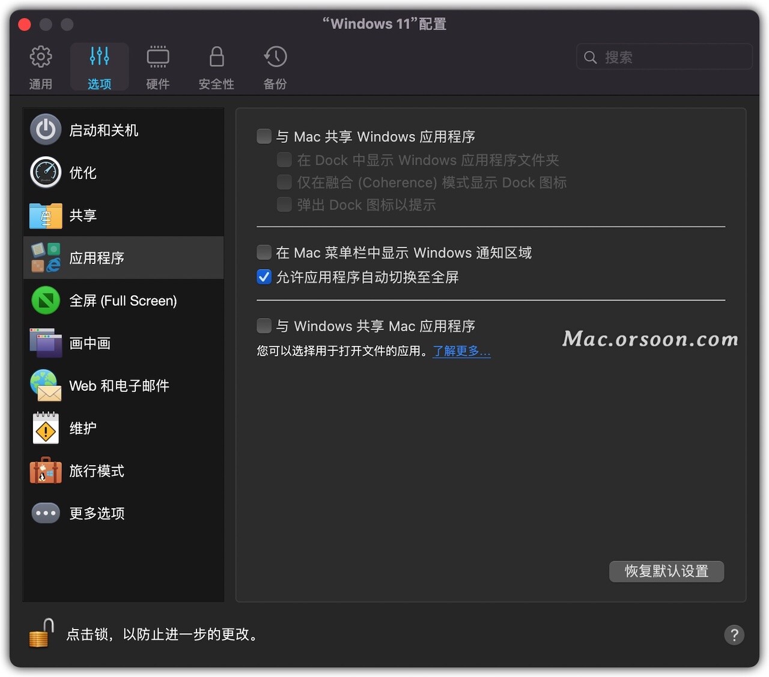This screenshot has height=677, width=769.
Task: Select 优化 in the sidebar
Action: [123, 172]
